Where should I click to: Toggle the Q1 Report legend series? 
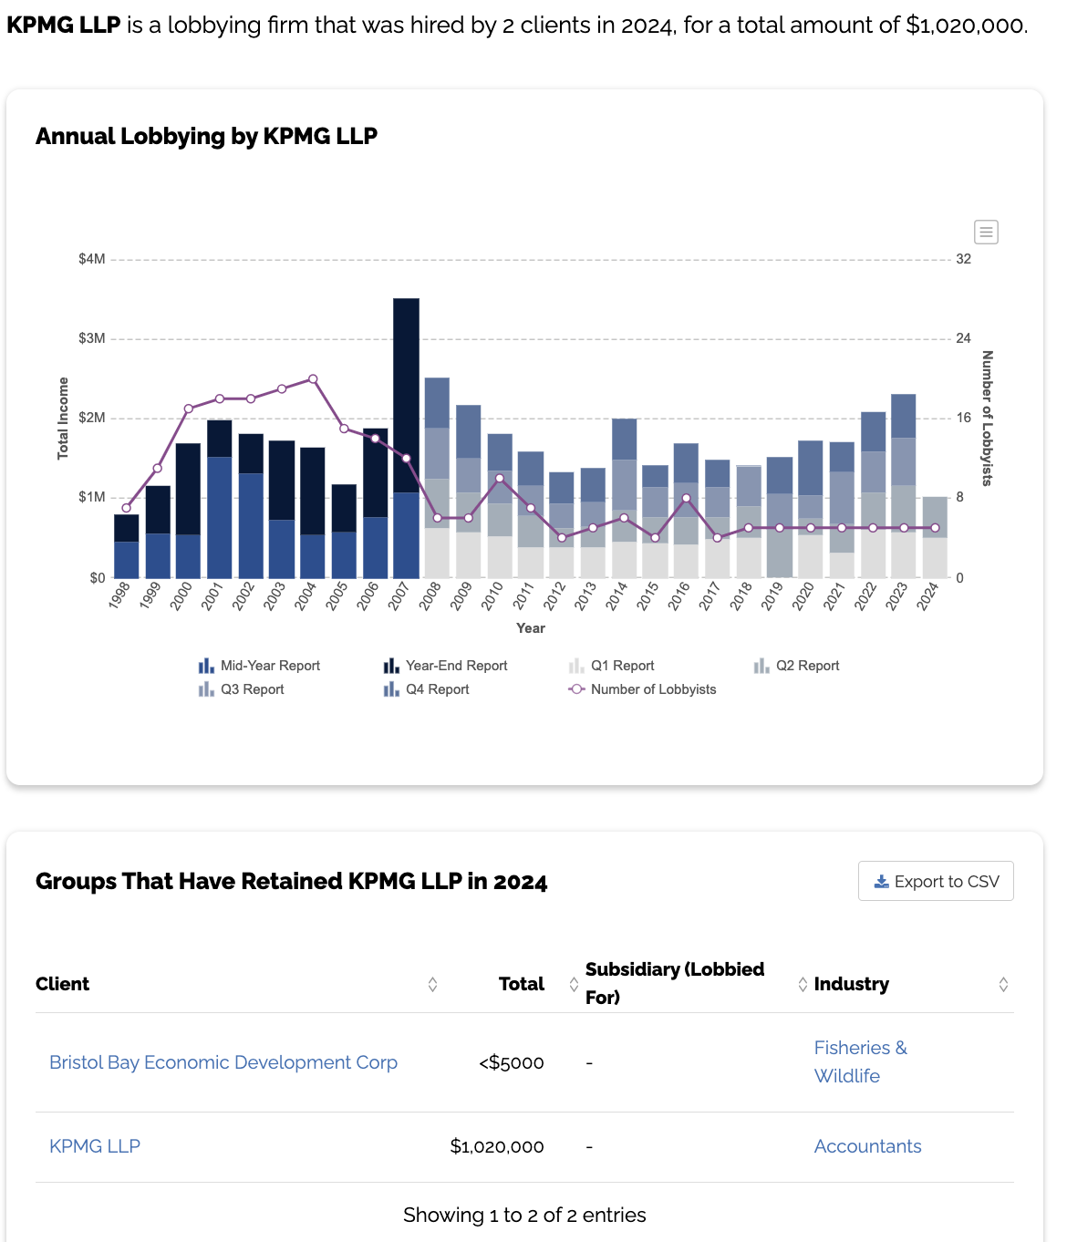[x=611, y=666]
